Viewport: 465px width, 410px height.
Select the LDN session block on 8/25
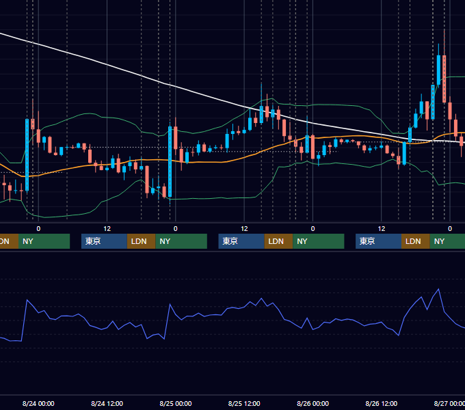278,241
